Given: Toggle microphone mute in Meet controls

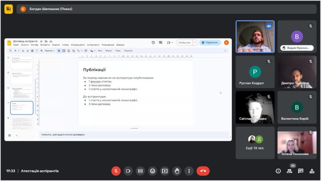Looking at the screenshot, I should [x=116, y=171].
